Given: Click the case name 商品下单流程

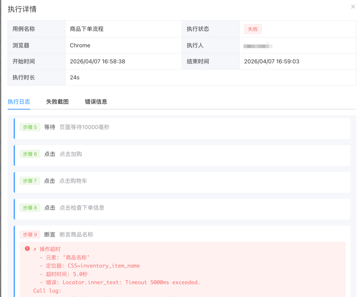Looking at the screenshot, I should click(87, 29).
